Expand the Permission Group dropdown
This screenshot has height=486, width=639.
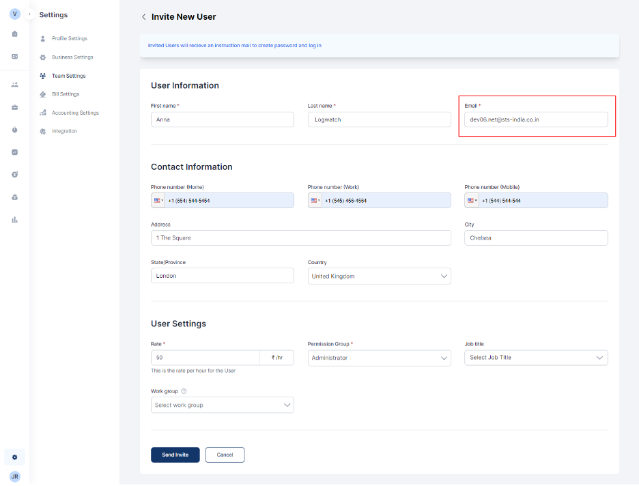point(379,358)
